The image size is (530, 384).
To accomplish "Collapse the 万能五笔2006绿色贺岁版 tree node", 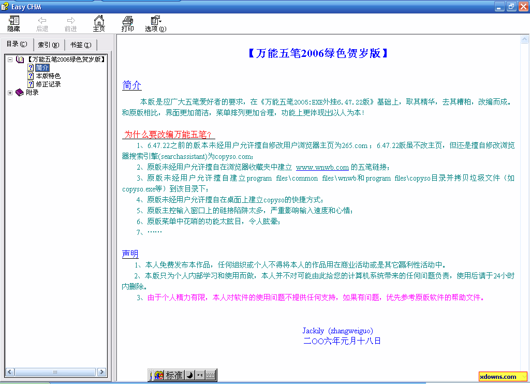I will click(x=10, y=60).
